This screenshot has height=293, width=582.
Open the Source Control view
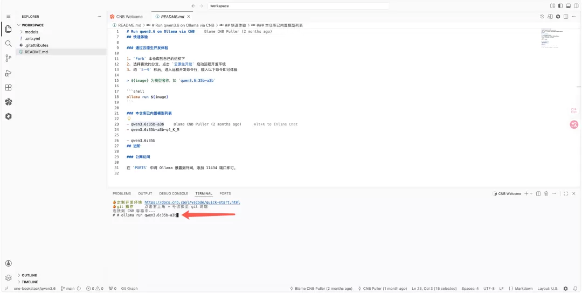[8, 58]
